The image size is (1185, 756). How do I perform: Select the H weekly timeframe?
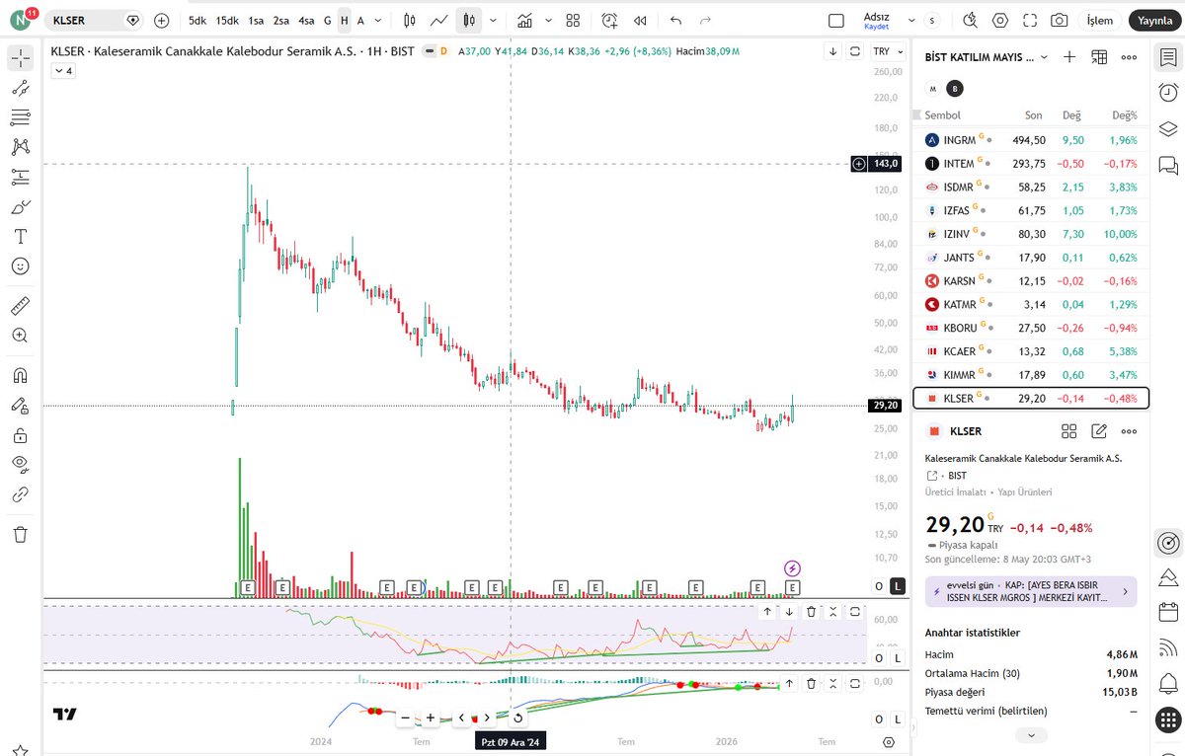click(x=344, y=20)
